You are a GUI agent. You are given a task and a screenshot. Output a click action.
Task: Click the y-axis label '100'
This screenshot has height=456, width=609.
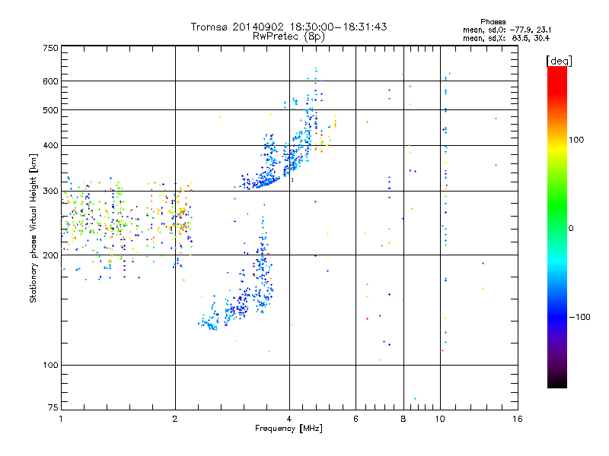[x=50, y=366]
